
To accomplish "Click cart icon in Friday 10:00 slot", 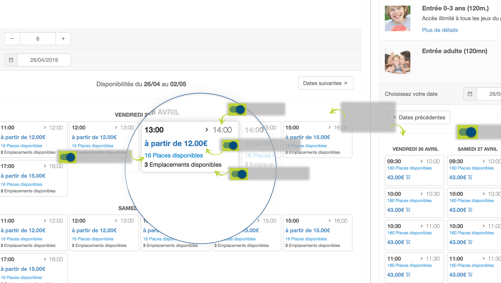I will coord(408,210).
